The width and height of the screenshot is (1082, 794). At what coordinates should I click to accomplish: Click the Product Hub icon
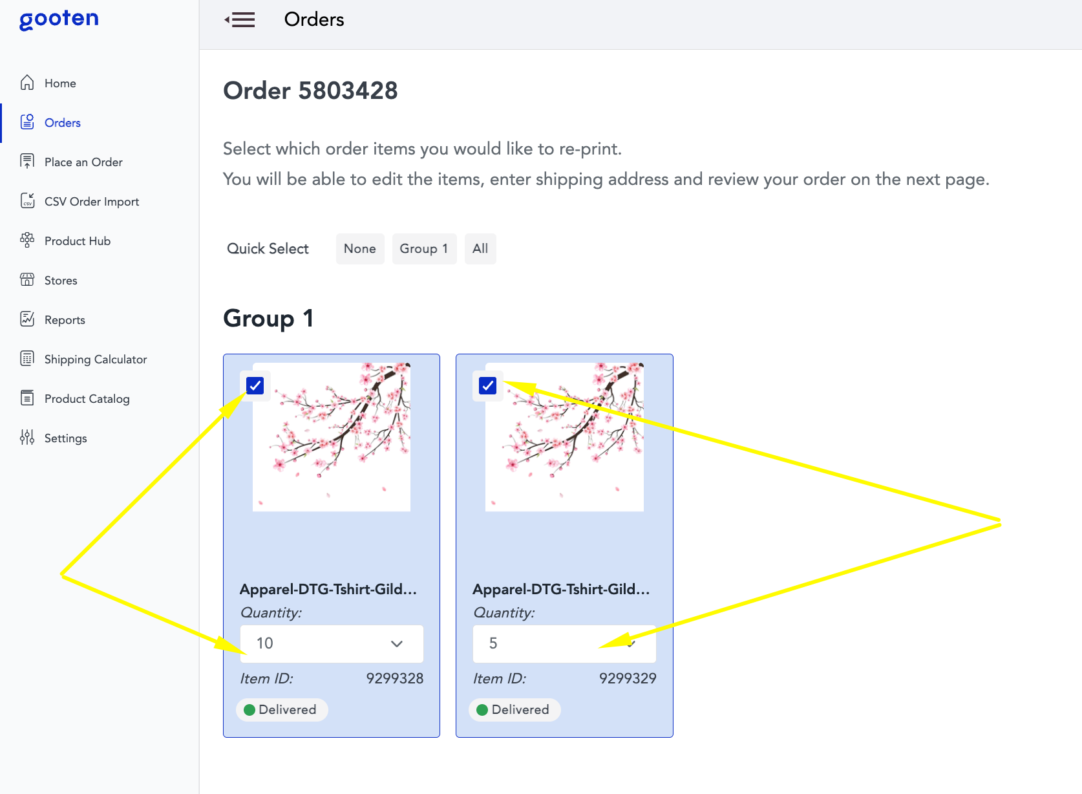pyautogui.click(x=27, y=241)
